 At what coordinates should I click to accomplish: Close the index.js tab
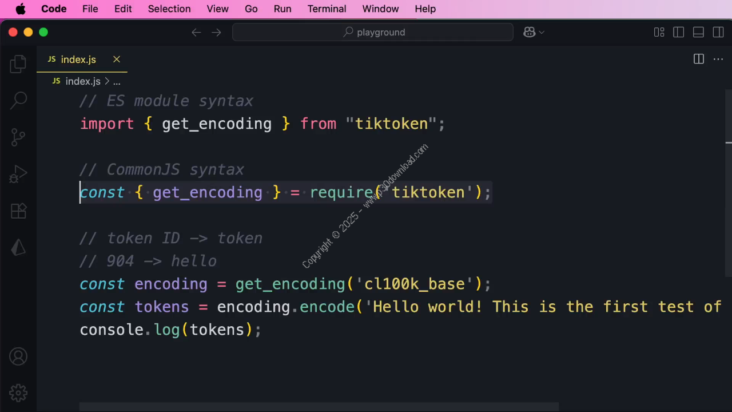click(117, 59)
